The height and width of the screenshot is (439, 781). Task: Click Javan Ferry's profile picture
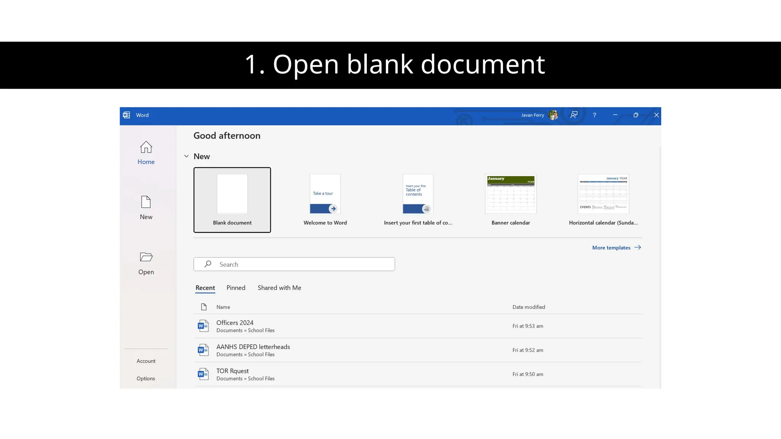[x=553, y=115]
